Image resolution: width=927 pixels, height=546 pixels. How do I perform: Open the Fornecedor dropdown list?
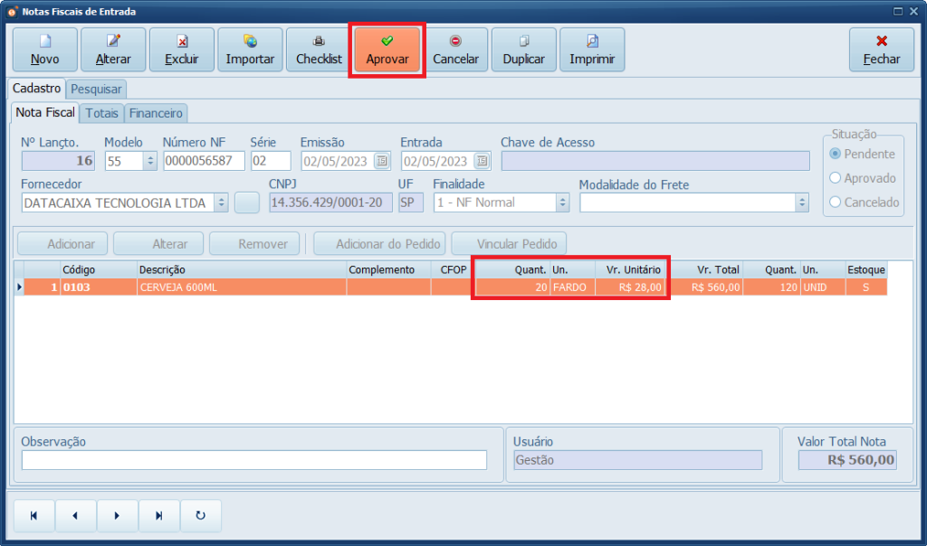pos(221,202)
